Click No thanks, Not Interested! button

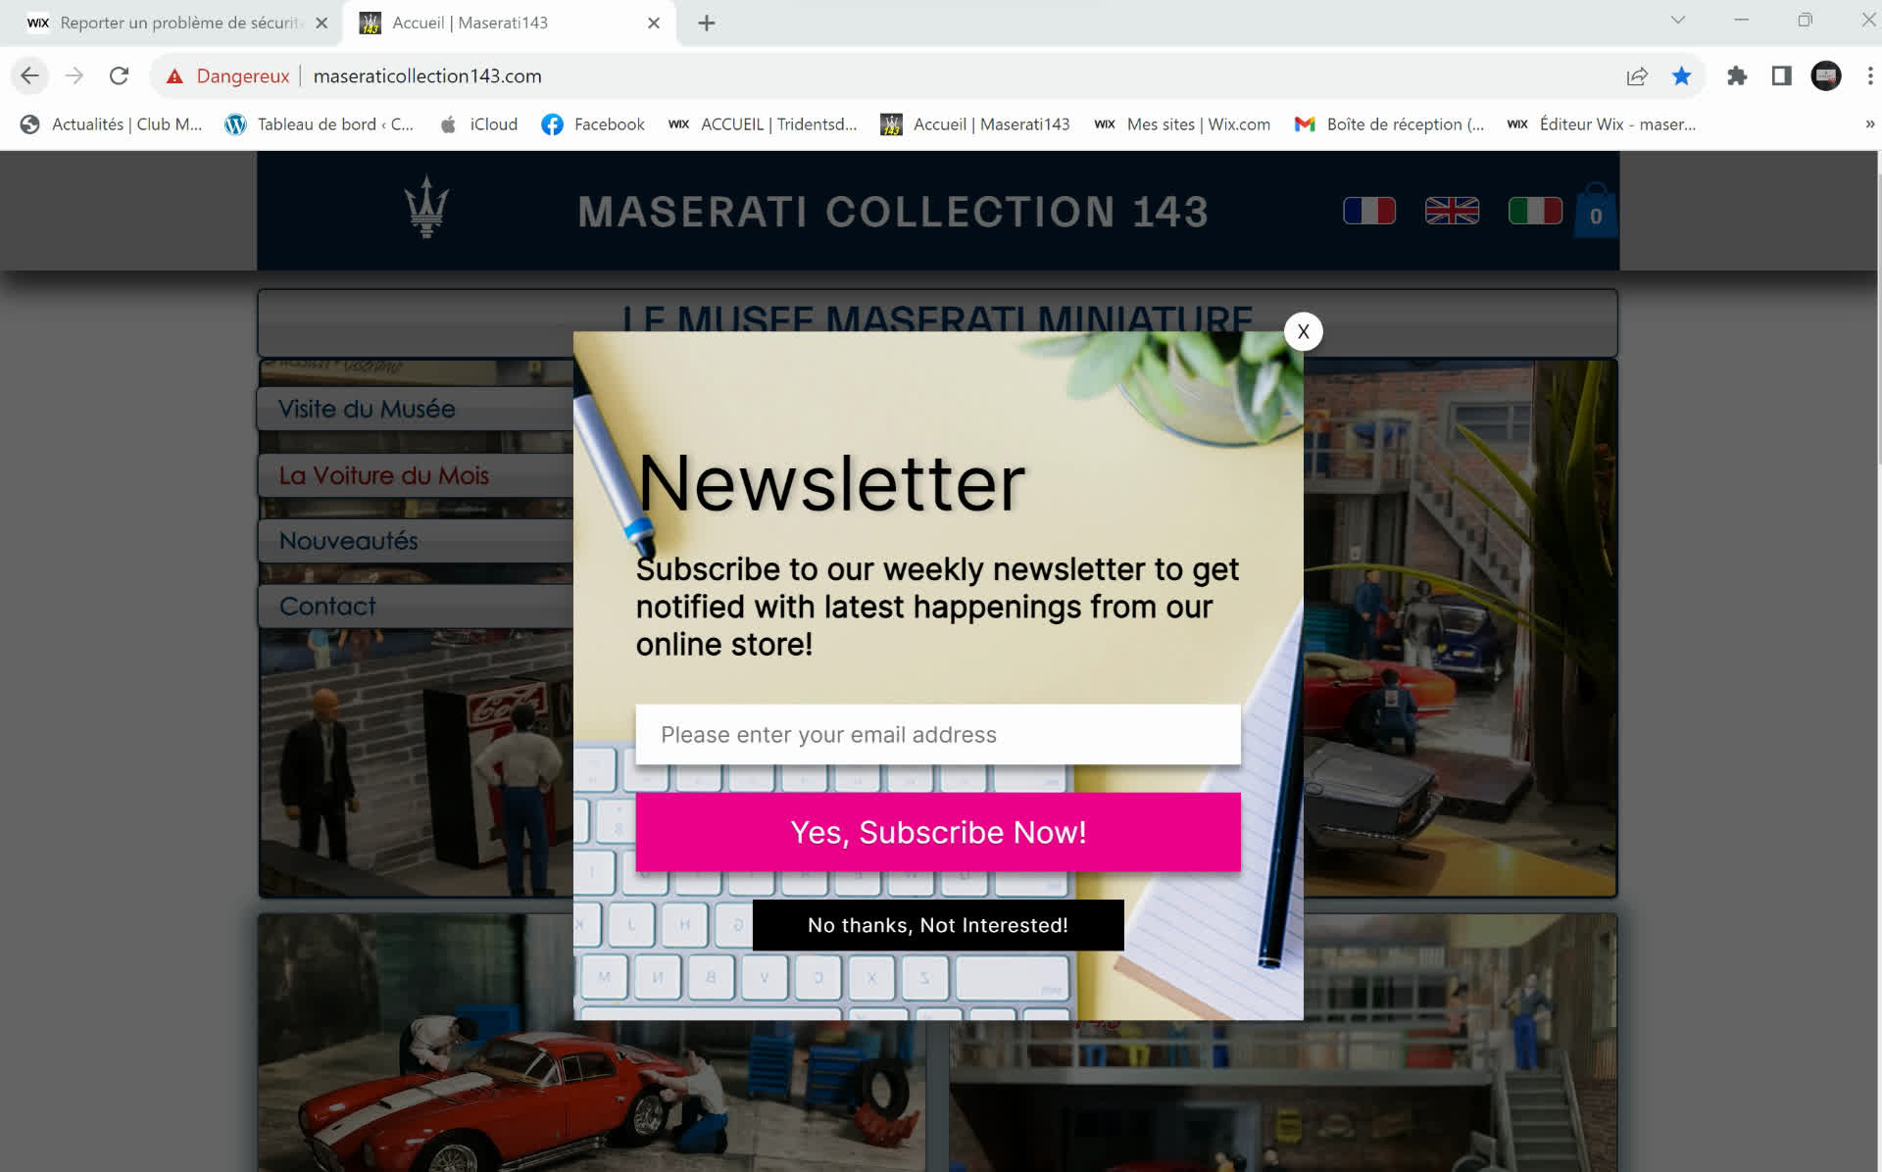click(x=937, y=925)
